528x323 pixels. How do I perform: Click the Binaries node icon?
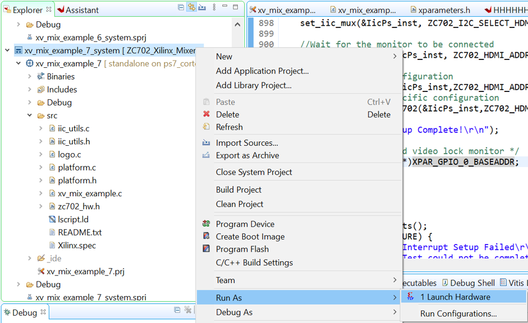[41, 76]
